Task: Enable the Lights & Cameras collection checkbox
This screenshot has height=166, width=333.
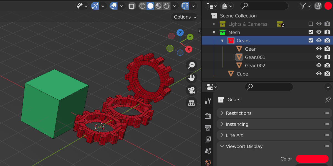Action: [x=311, y=24]
